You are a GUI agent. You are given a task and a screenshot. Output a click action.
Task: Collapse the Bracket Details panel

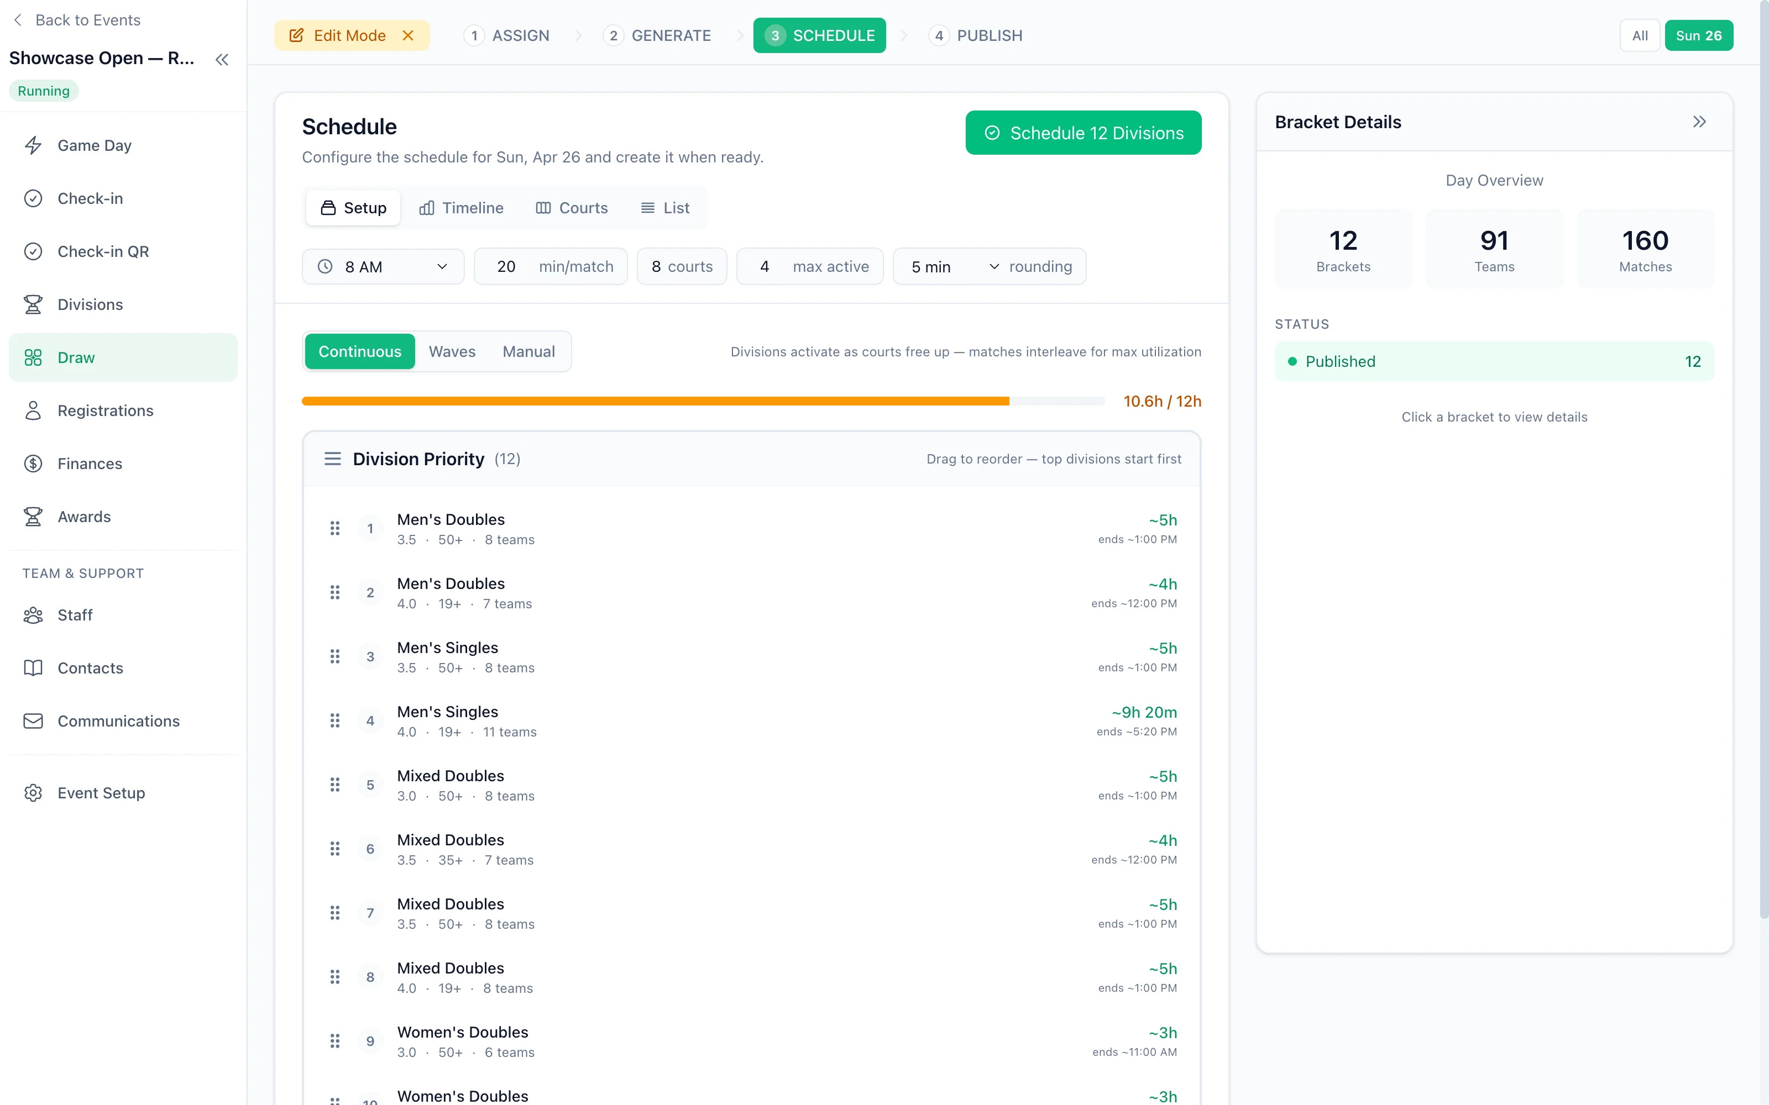coord(1699,122)
